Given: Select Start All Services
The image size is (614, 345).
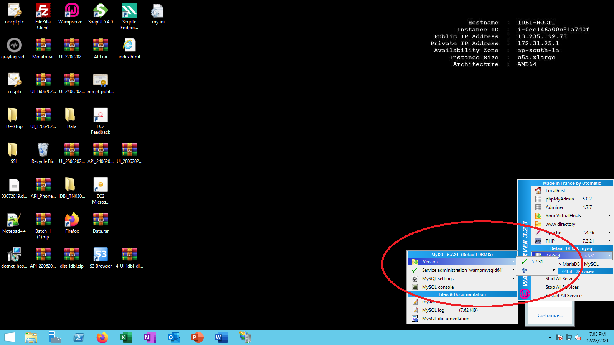Looking at the screenshot, I should 562,279.
